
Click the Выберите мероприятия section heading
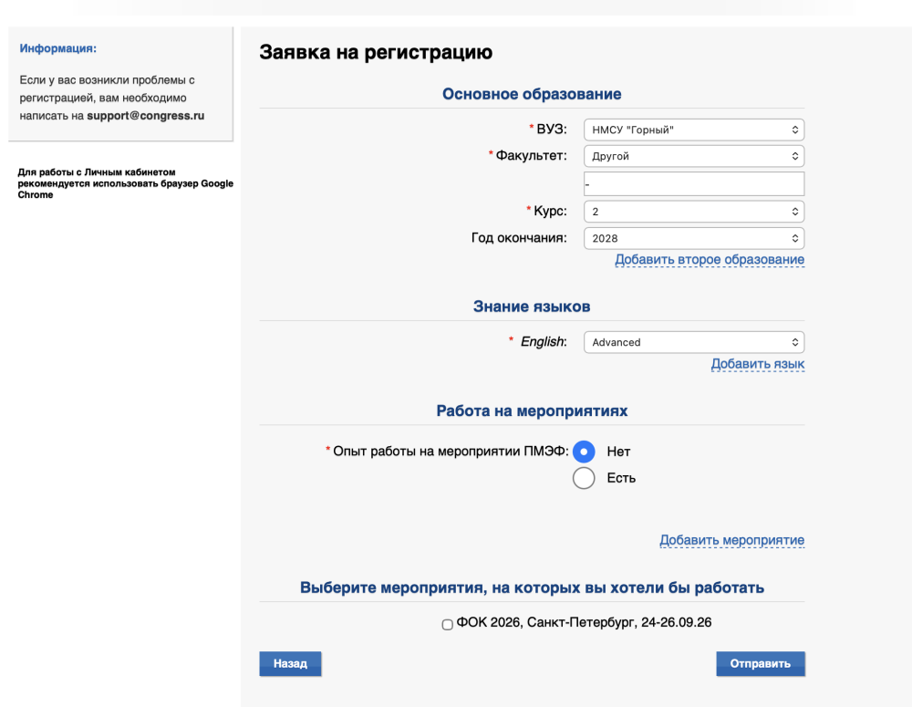click(532, 587)
